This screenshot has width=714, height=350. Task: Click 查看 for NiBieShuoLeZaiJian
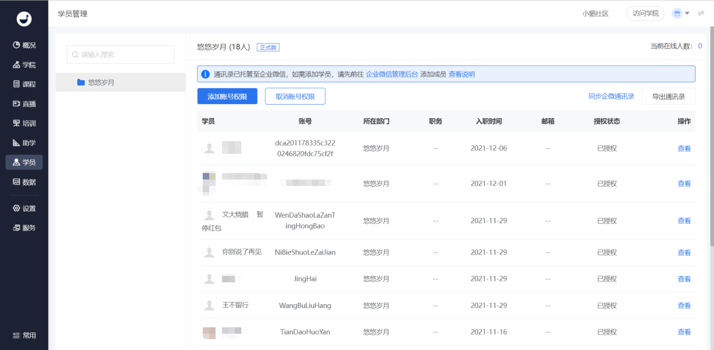coord(684,253)
